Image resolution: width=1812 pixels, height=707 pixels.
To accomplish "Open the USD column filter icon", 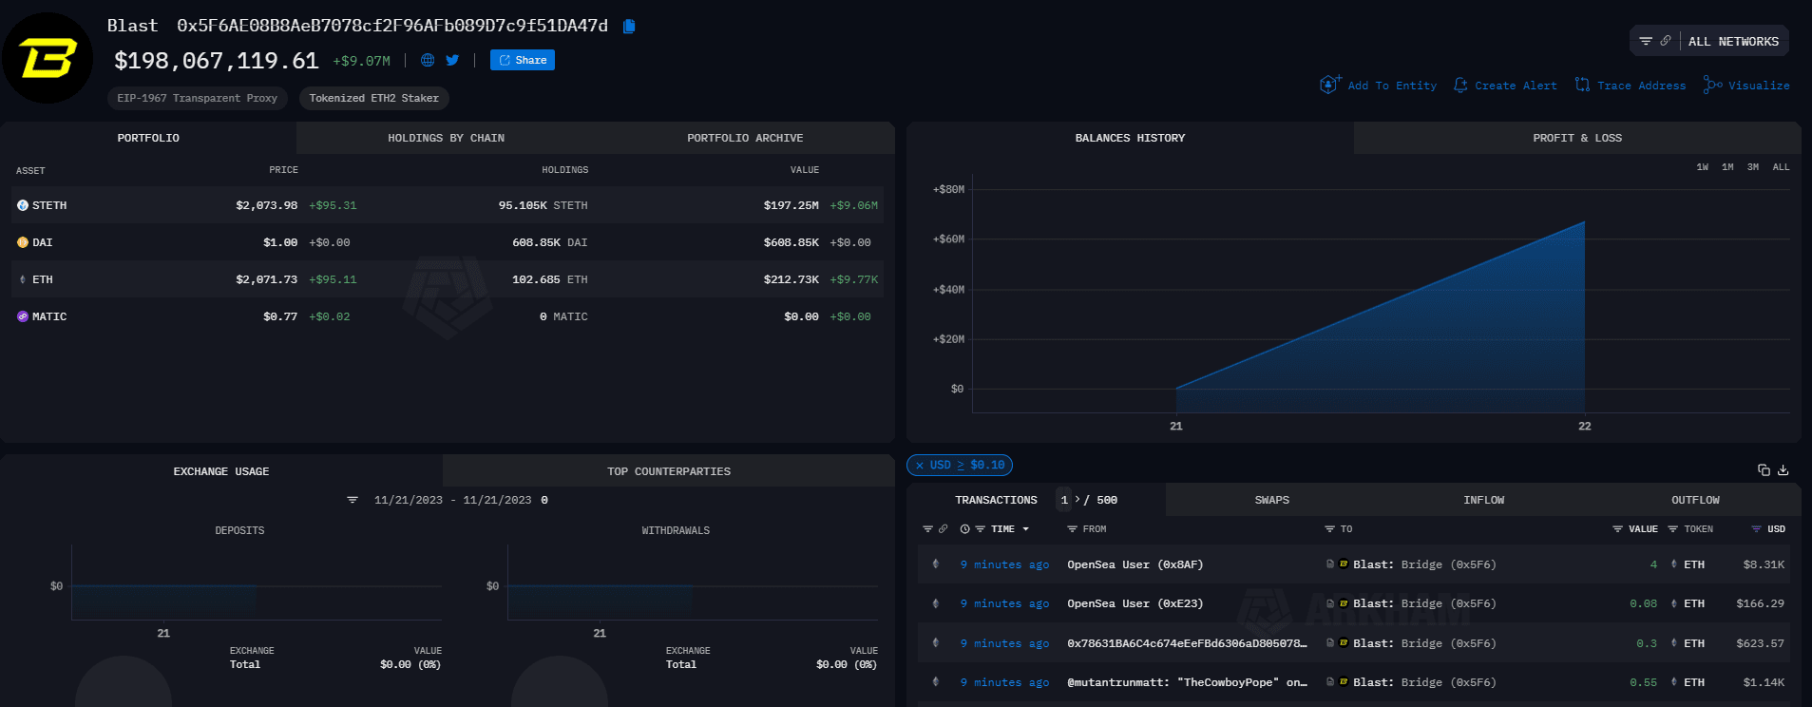I will [x=1756, y=529].
